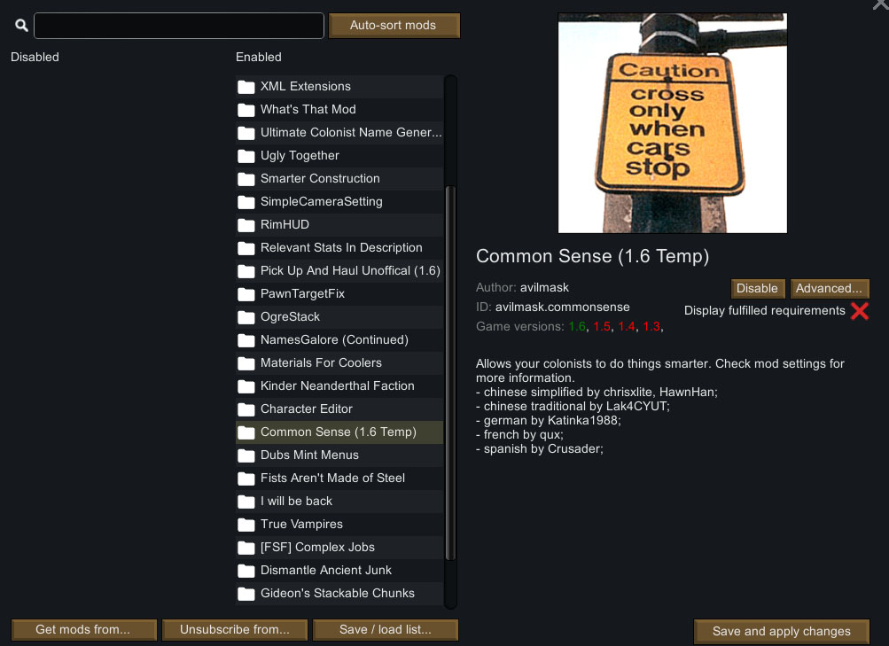Click the folder icon beside Smarter Construction

tap(246, 179)
